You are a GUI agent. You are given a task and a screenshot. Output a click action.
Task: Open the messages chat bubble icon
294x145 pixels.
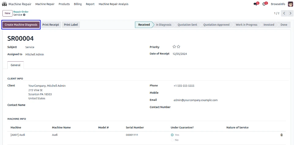pos(255,4)
